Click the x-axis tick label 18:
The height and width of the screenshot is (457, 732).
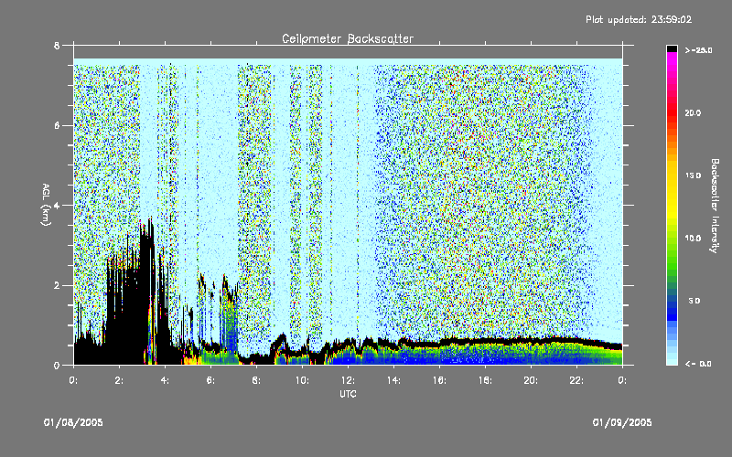pos(485,380)
